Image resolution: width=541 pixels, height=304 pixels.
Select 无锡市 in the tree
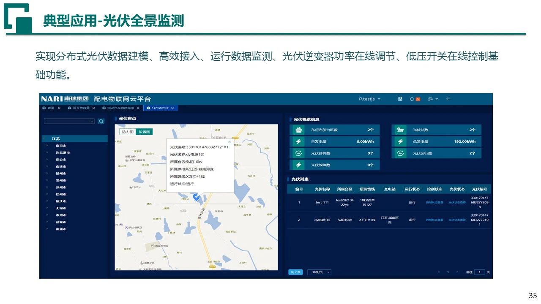(x=61, y=208)
